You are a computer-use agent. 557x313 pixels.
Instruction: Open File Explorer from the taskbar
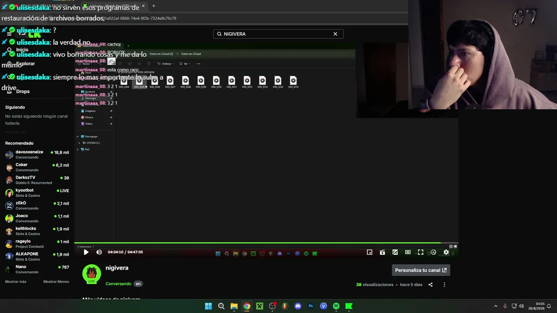coord(234,306)
